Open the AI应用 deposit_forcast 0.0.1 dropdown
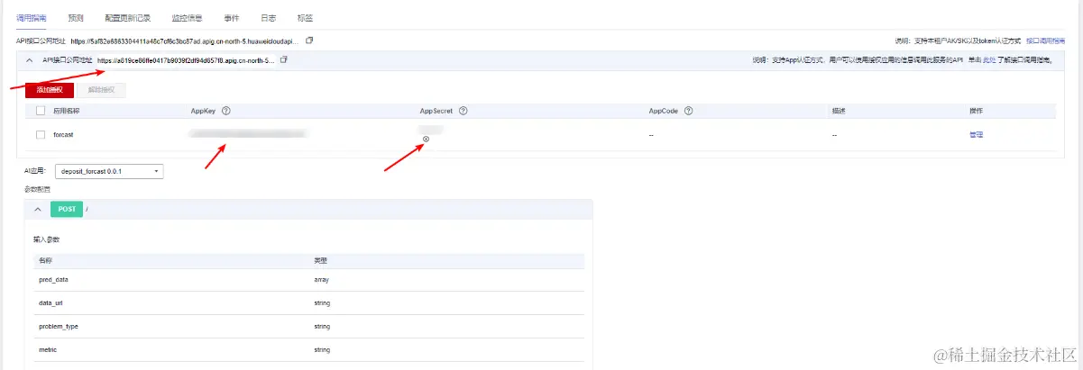Screen dimensions: 1083x370 (110, 171)
